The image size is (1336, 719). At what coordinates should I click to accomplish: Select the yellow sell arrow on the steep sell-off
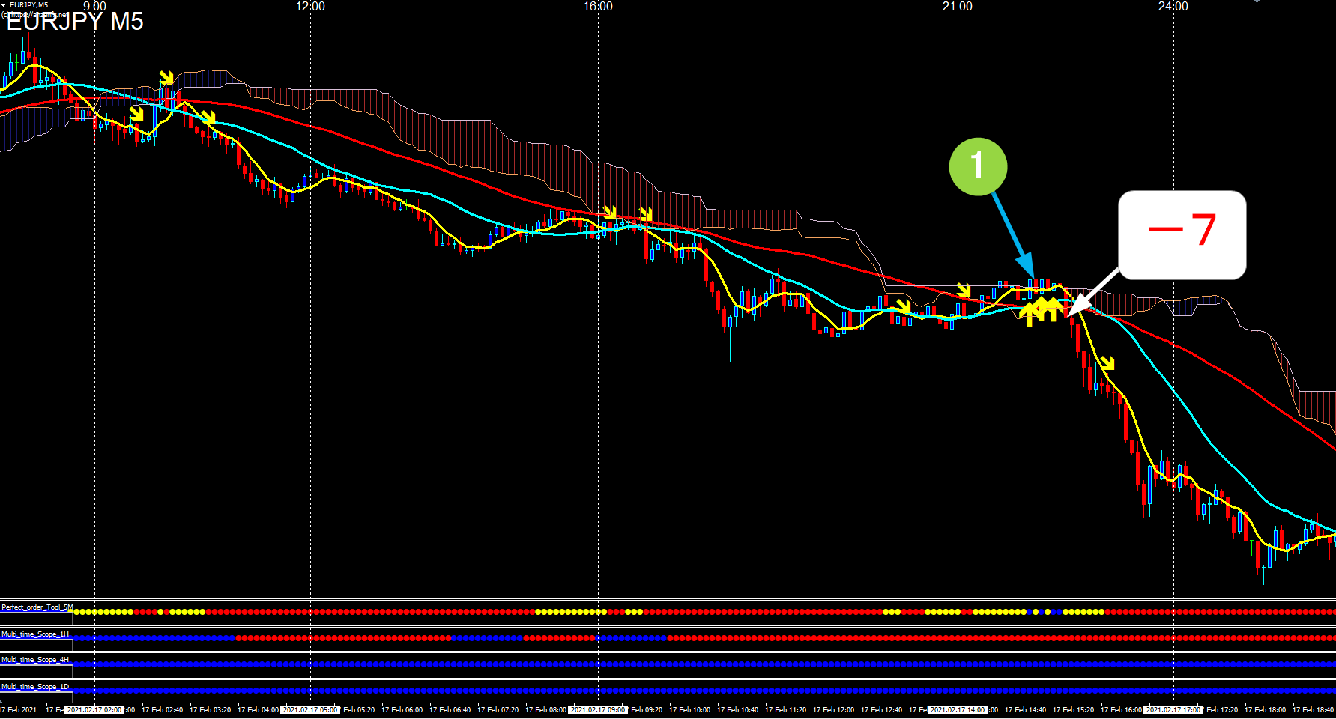[x=1107, y=363]
